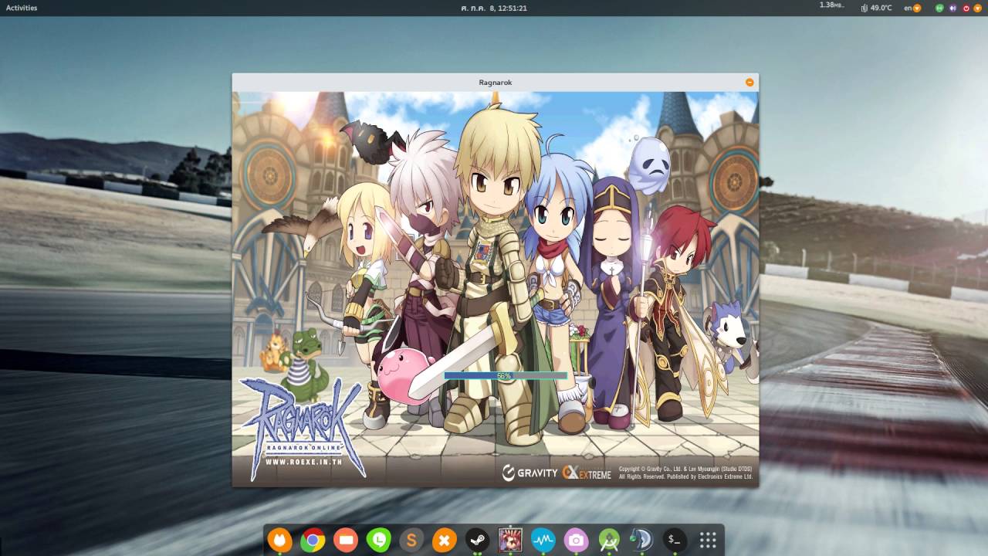Click the Extreme publisher logo
The image size is (988, 556).
587,473
